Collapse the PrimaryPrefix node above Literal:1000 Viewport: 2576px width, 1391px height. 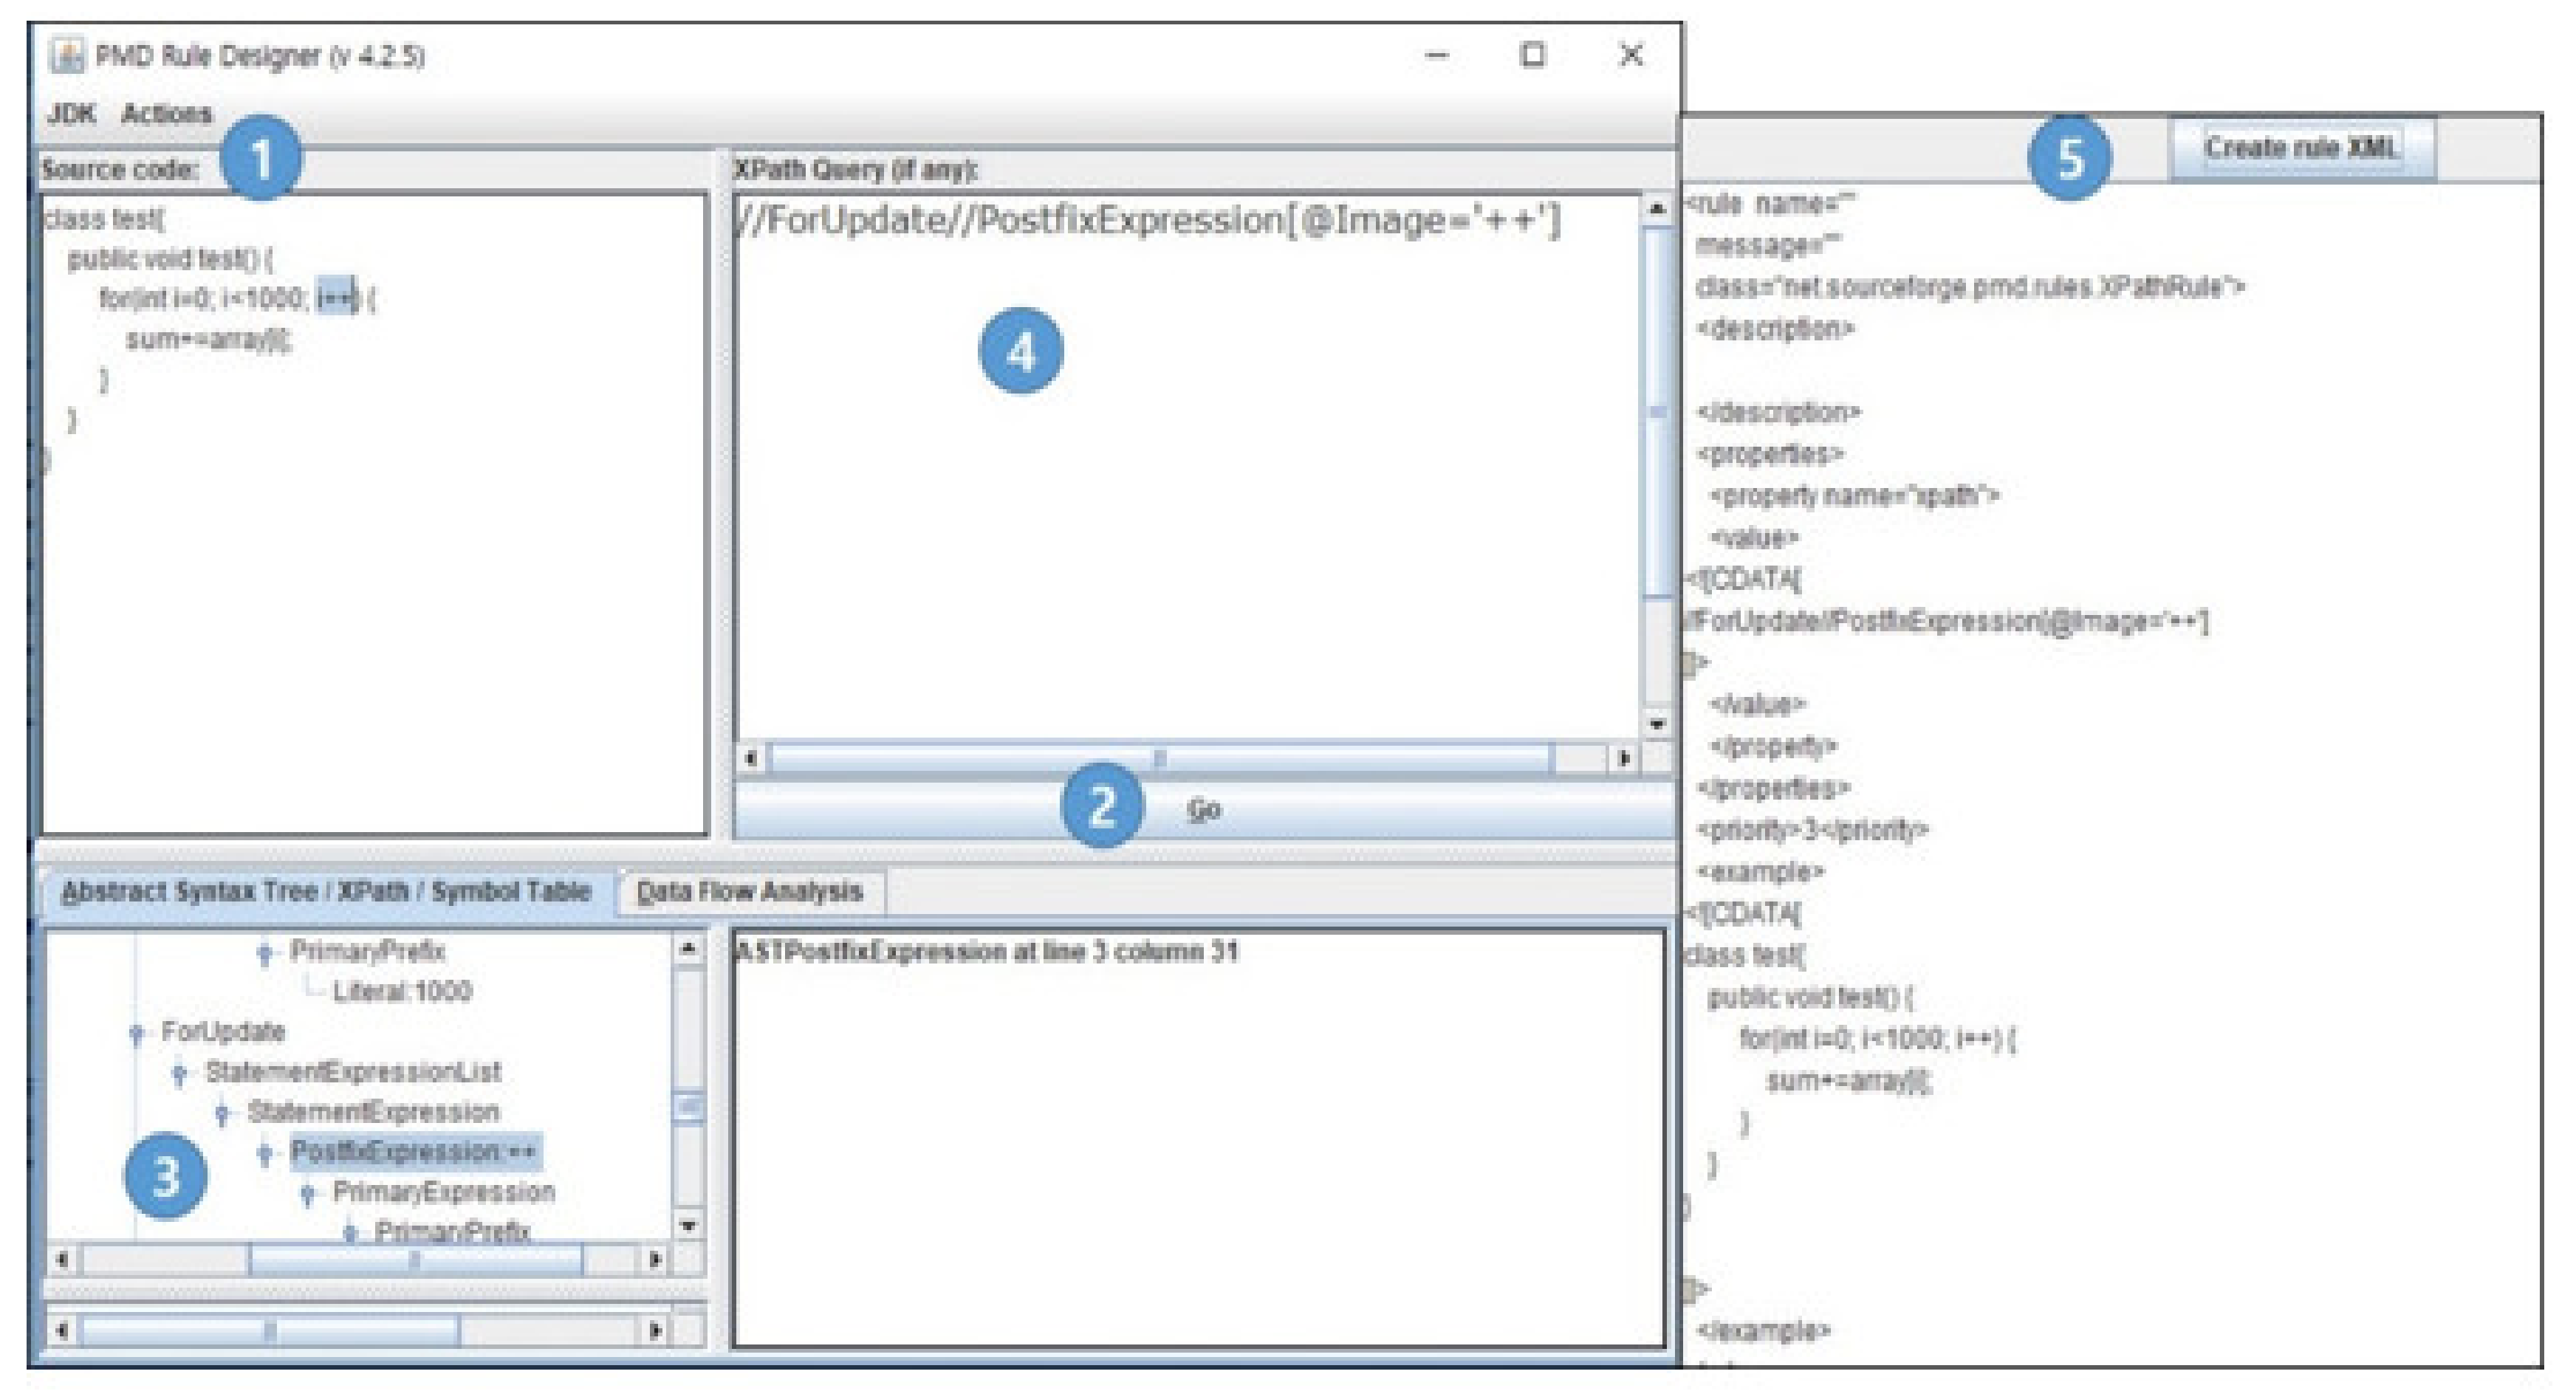tap(264, 952)
